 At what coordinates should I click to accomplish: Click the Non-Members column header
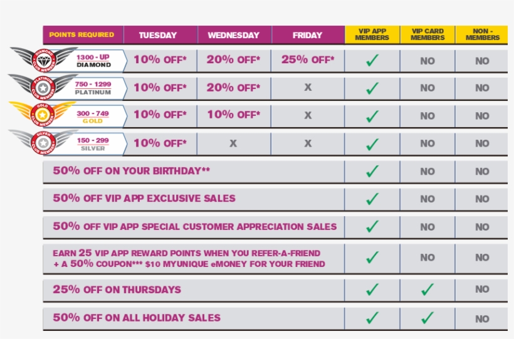click(482, 34)
